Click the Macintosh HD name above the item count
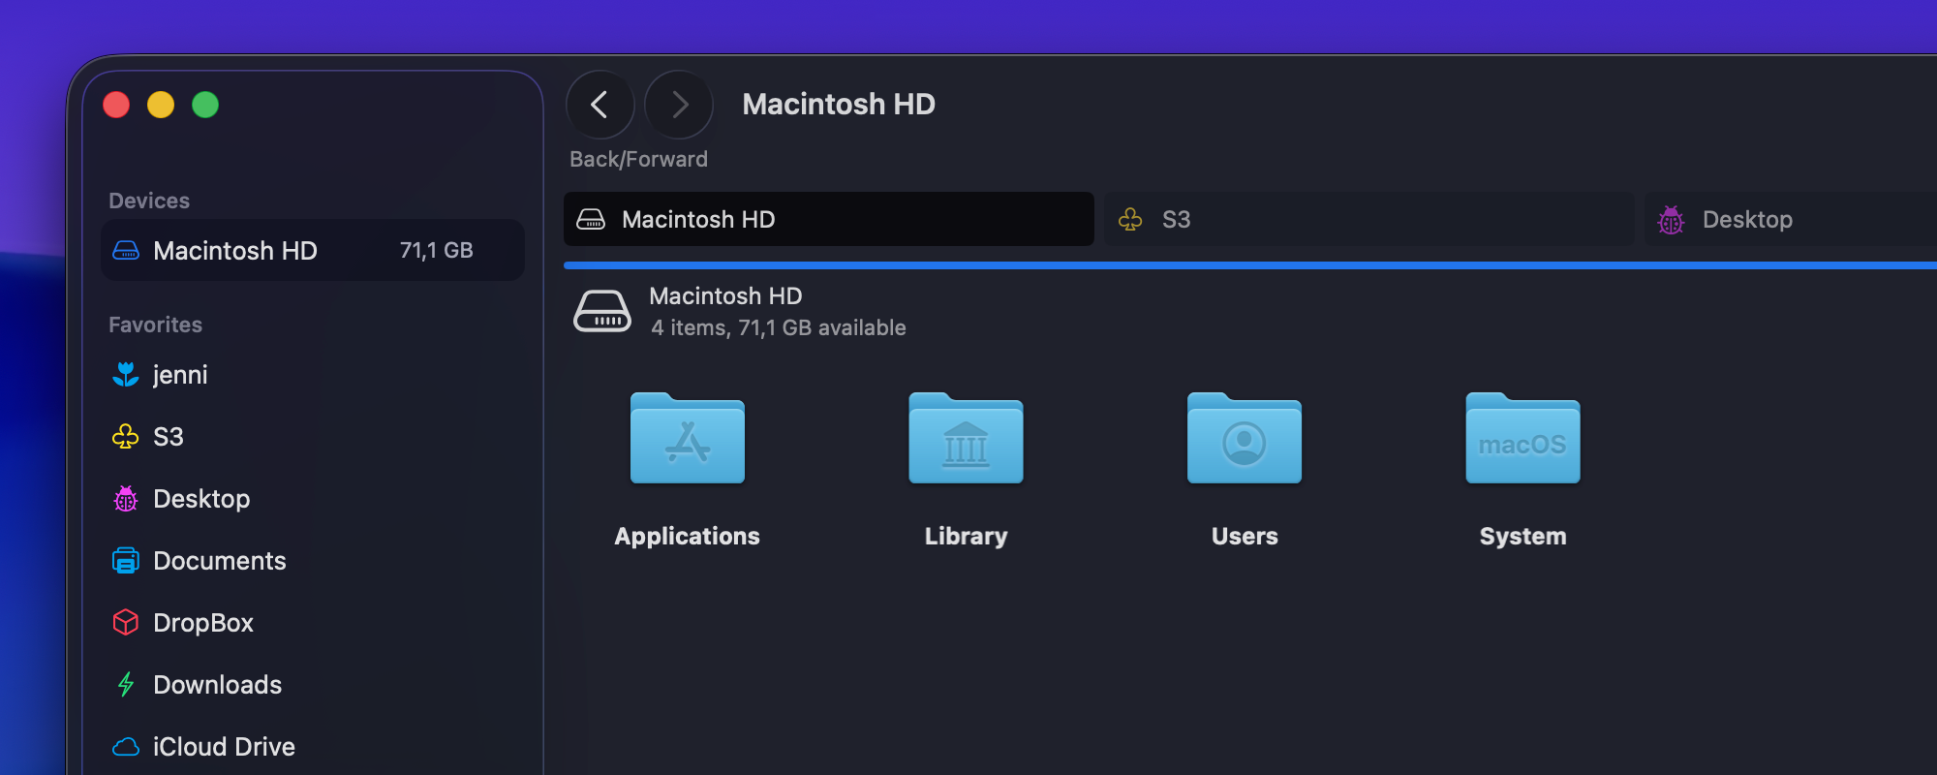 (725, 295)
